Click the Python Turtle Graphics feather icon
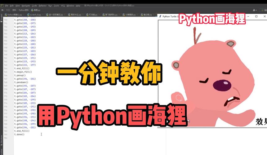Screen dimensions: 267x155 pos(160,16)
